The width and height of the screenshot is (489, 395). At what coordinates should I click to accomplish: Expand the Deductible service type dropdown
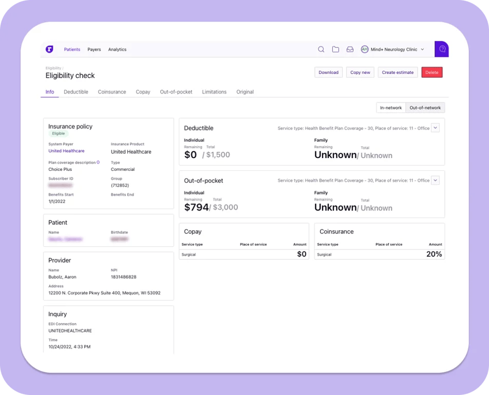coord(435,128)
